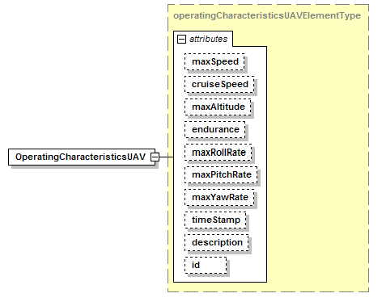Image resolution: width=386 pixels, height=306 pixels.
Task: Click the yellow complex type background area
Action: click(x=317, y=161)
